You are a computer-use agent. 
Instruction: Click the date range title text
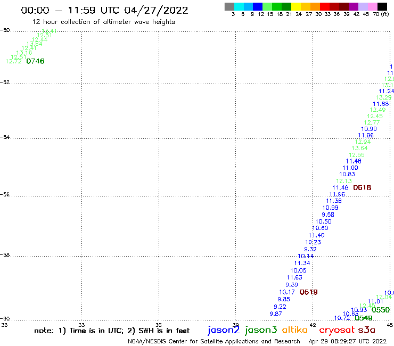coord(104,11)
